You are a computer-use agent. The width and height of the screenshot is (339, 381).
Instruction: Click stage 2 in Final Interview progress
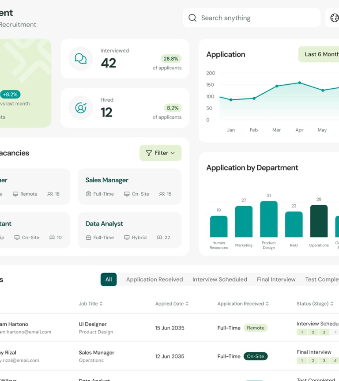tap(313, 361)
